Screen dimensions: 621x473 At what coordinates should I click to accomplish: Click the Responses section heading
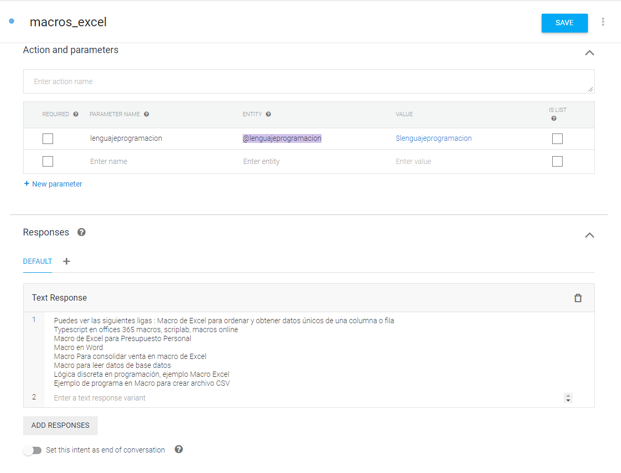tap(46, 232)
